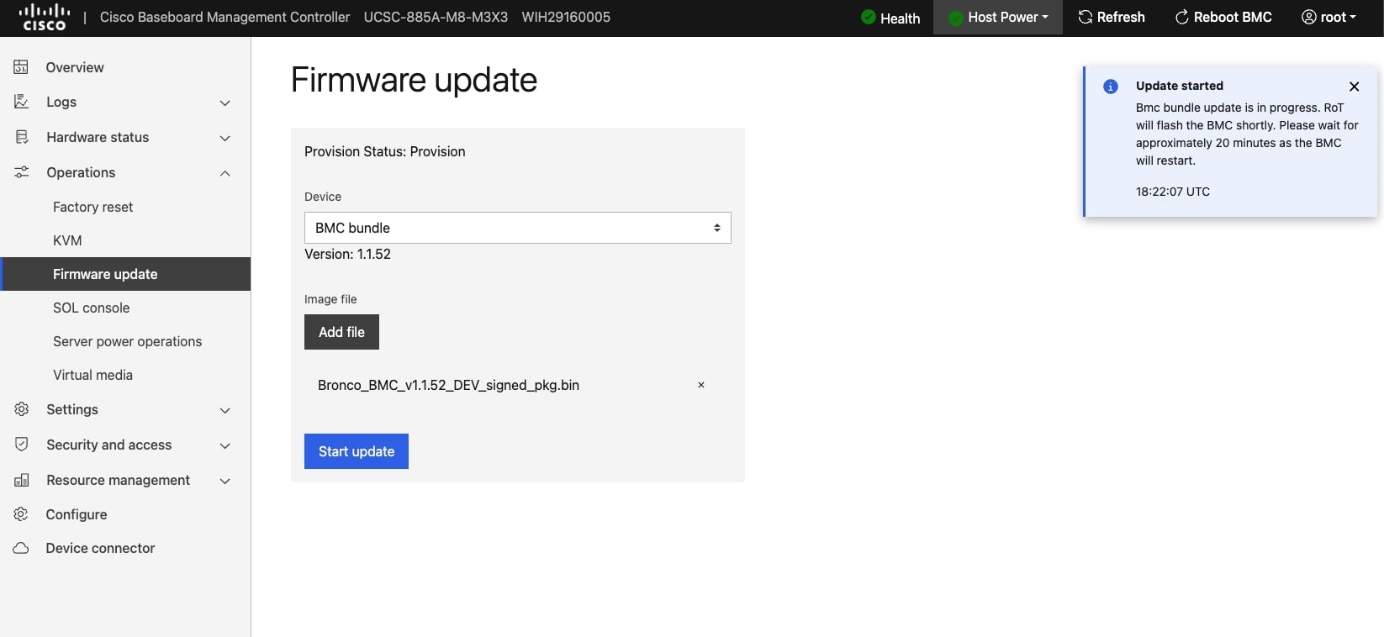Click the Resource management icon
This screenshot has height=637, width=1384.
[21, 480]
